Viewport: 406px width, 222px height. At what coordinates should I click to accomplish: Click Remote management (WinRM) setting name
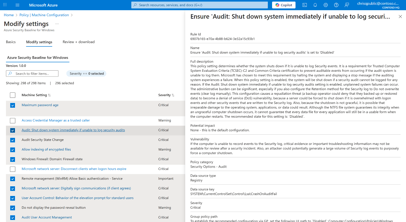pyautogui.click(x=72, y=179)
